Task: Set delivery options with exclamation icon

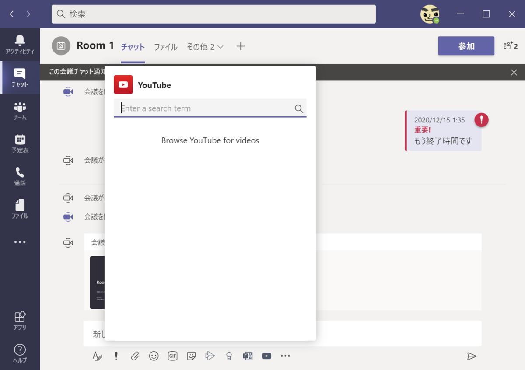Action: [x=116, y=356]
